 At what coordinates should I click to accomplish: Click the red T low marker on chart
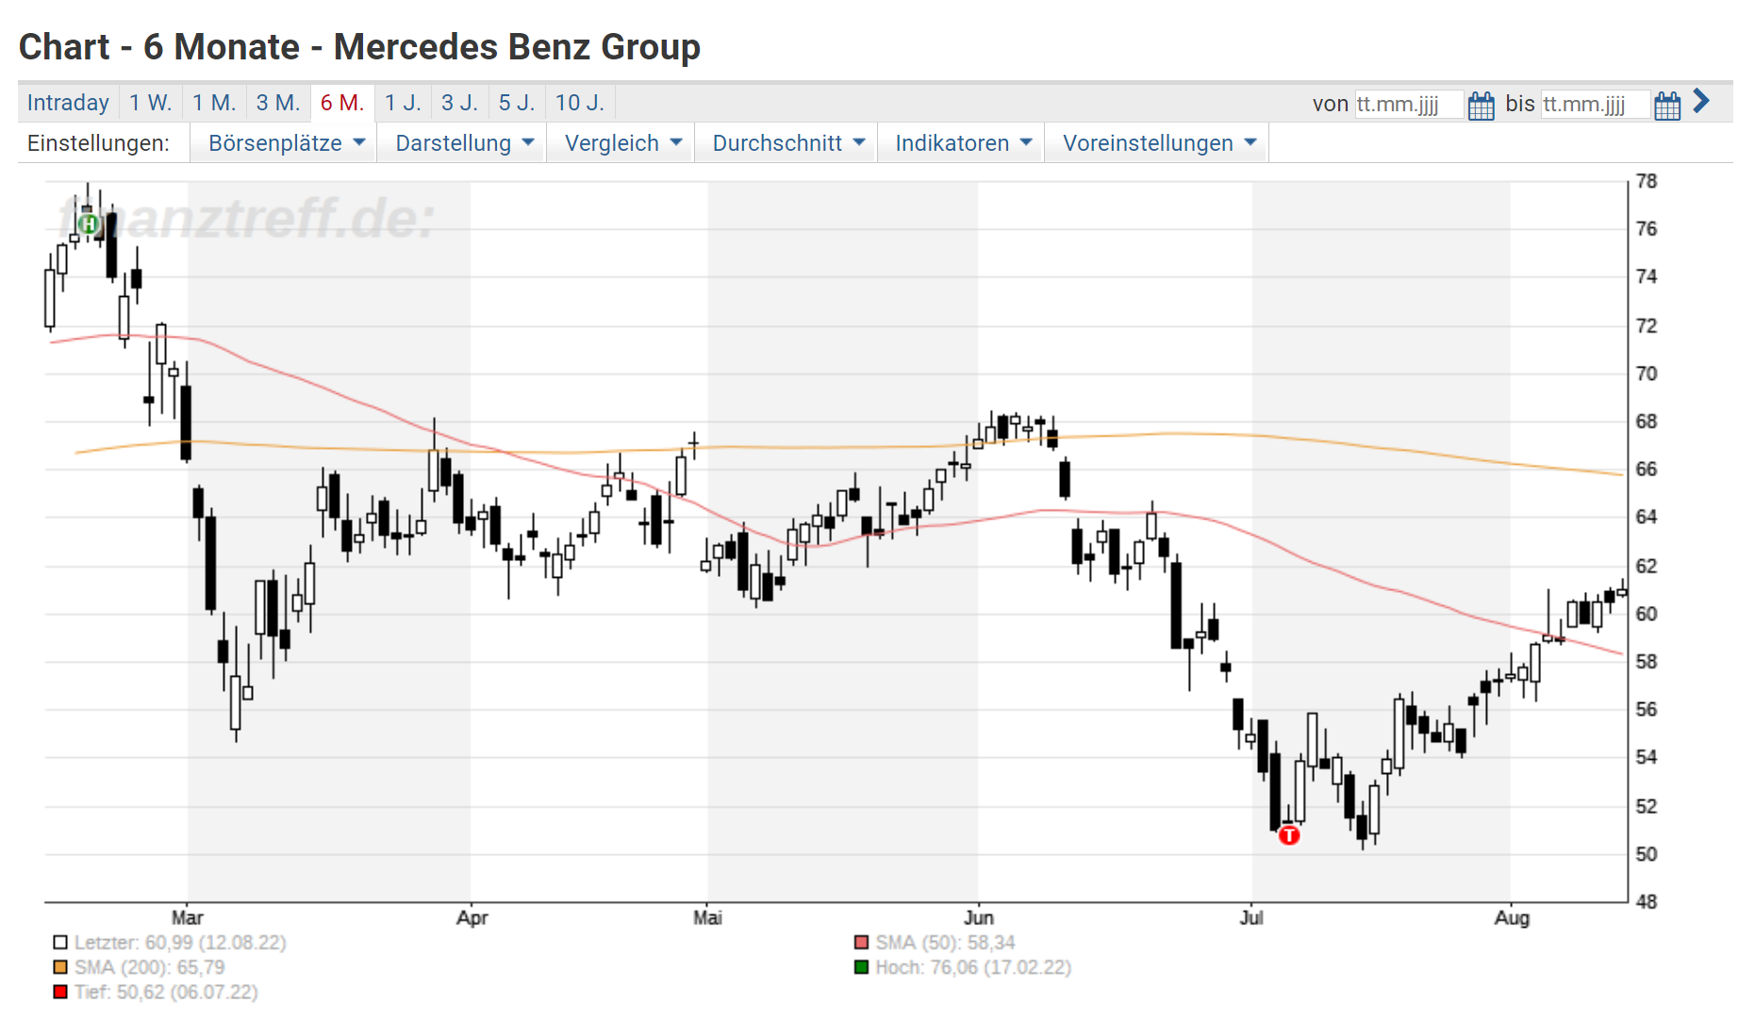[1289, 834]
